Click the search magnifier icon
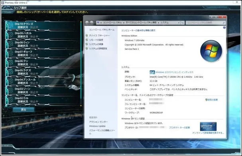Image resolution: width=242 pixels, height=156 pixels. (x=224, y=23)
